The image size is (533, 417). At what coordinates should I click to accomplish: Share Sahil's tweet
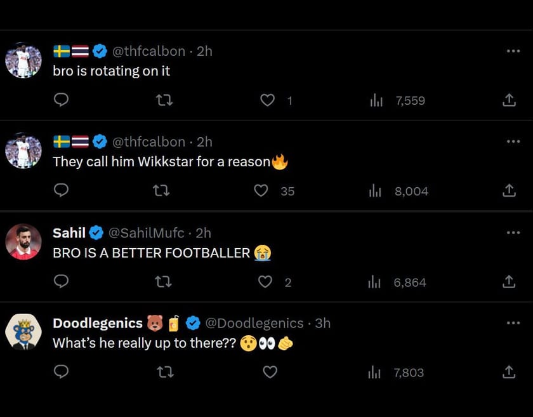coord(508,282)
